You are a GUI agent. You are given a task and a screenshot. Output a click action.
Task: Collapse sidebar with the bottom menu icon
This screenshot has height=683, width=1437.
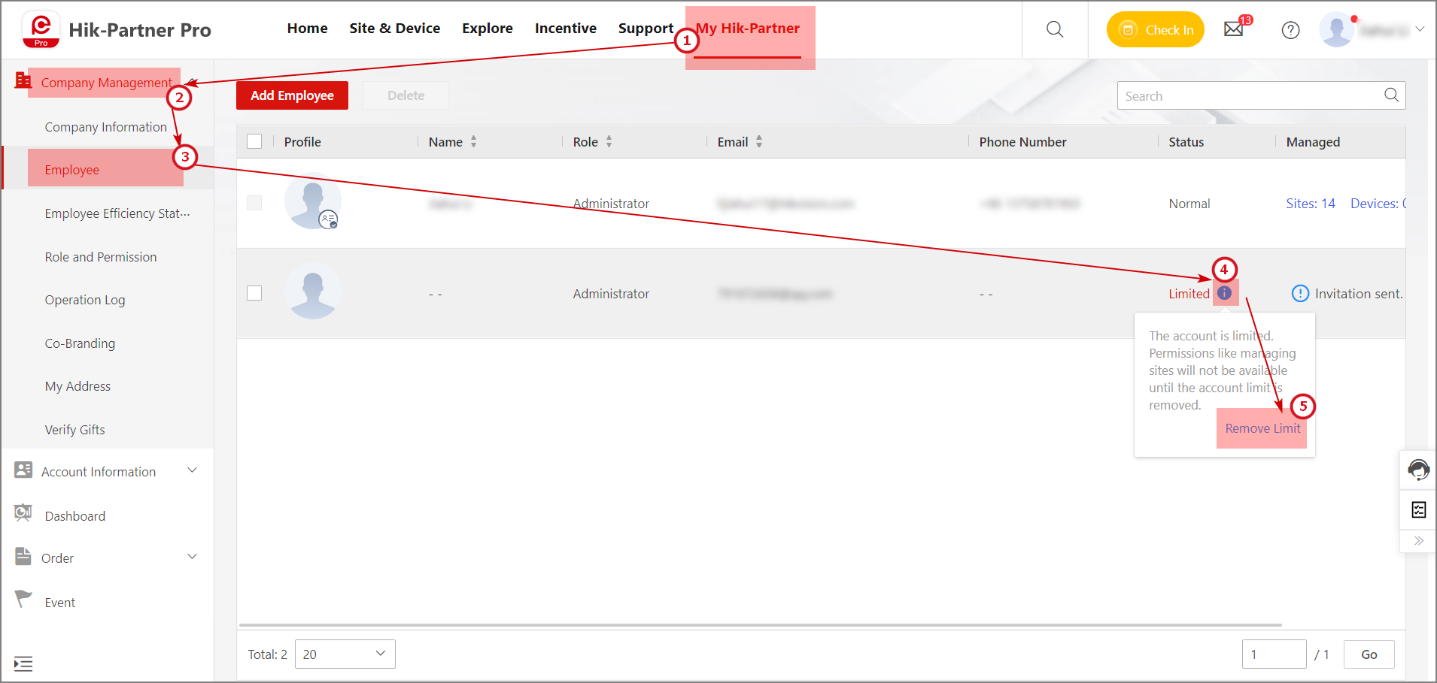23,664
